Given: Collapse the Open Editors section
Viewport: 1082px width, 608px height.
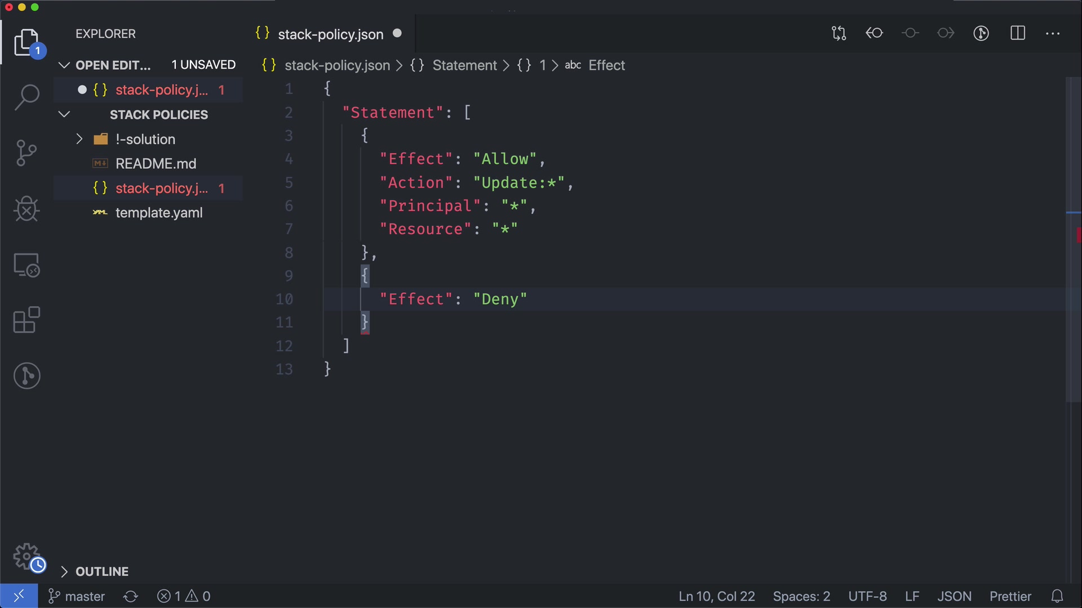Looking at the screenshot, I should (64, 65).
